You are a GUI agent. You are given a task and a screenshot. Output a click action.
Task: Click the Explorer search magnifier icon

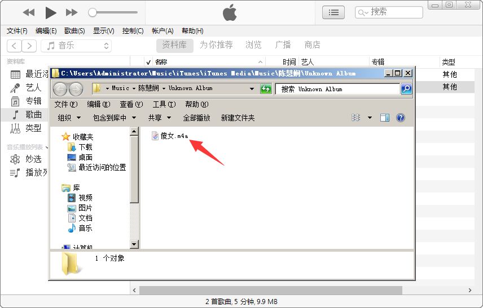click(x=406, y=88)
